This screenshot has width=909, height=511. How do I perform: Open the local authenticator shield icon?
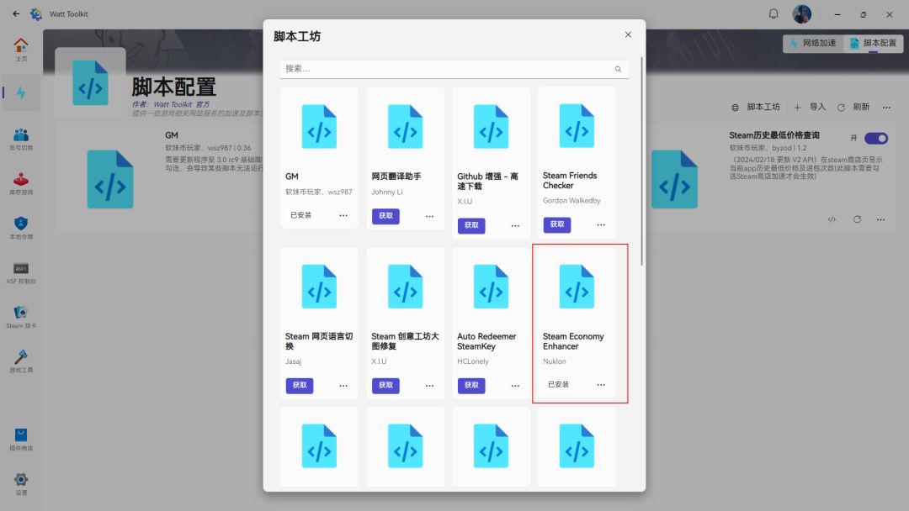click(x=21, y=228)
